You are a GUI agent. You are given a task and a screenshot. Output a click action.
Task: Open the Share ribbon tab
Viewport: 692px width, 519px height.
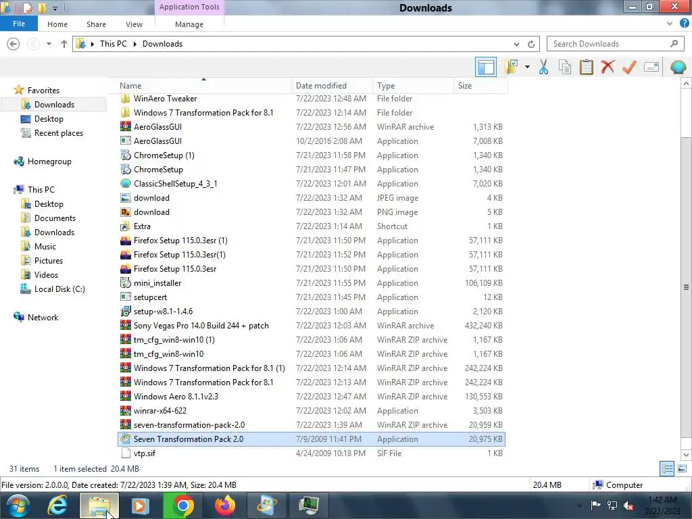tap(96, 24)
